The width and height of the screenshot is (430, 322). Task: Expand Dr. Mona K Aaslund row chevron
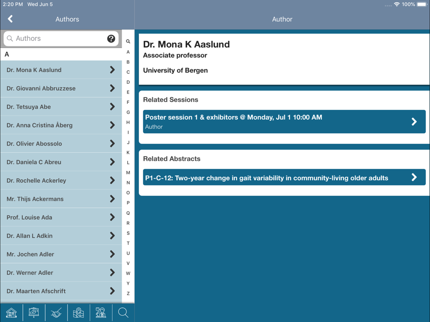112,70
